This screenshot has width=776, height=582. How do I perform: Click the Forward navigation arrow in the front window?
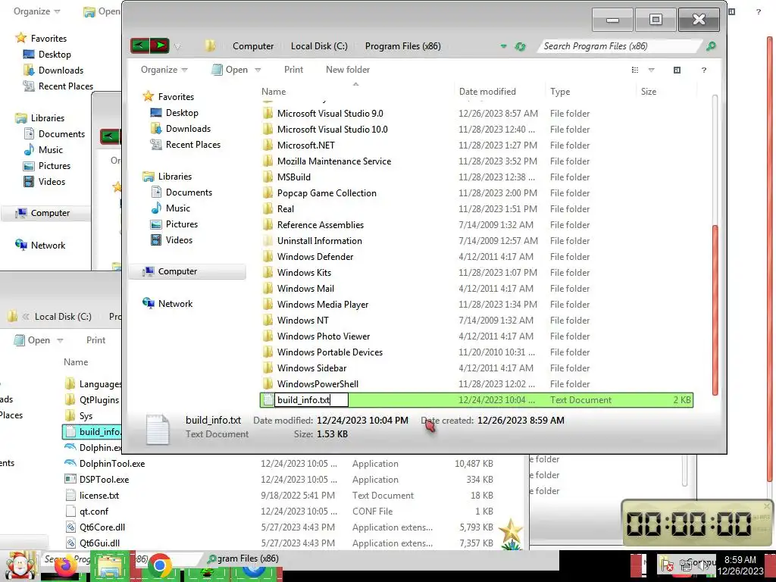(x=159, y=45)
